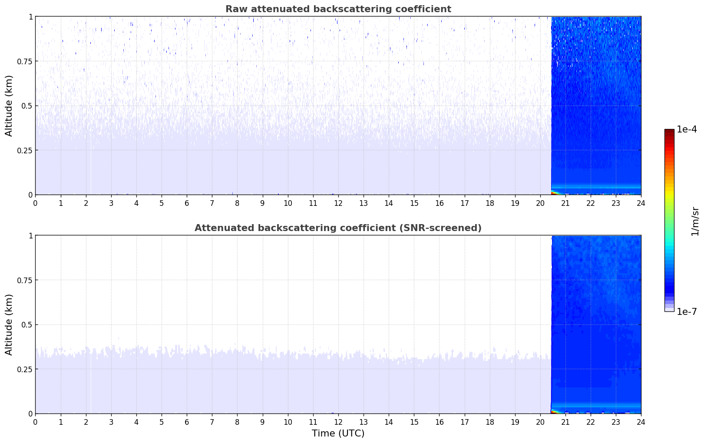
Task: Click hour 6 tick on bottom plot axis
Action: tap(187, 422)
